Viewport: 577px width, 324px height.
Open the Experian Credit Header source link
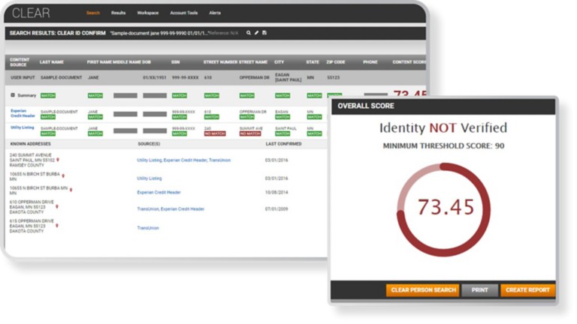23,113
